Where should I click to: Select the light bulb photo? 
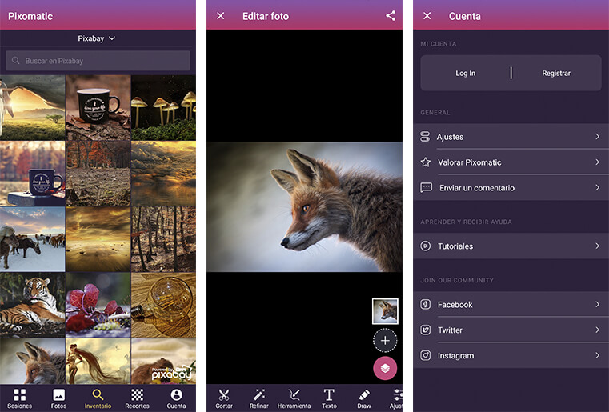point(163,305)
